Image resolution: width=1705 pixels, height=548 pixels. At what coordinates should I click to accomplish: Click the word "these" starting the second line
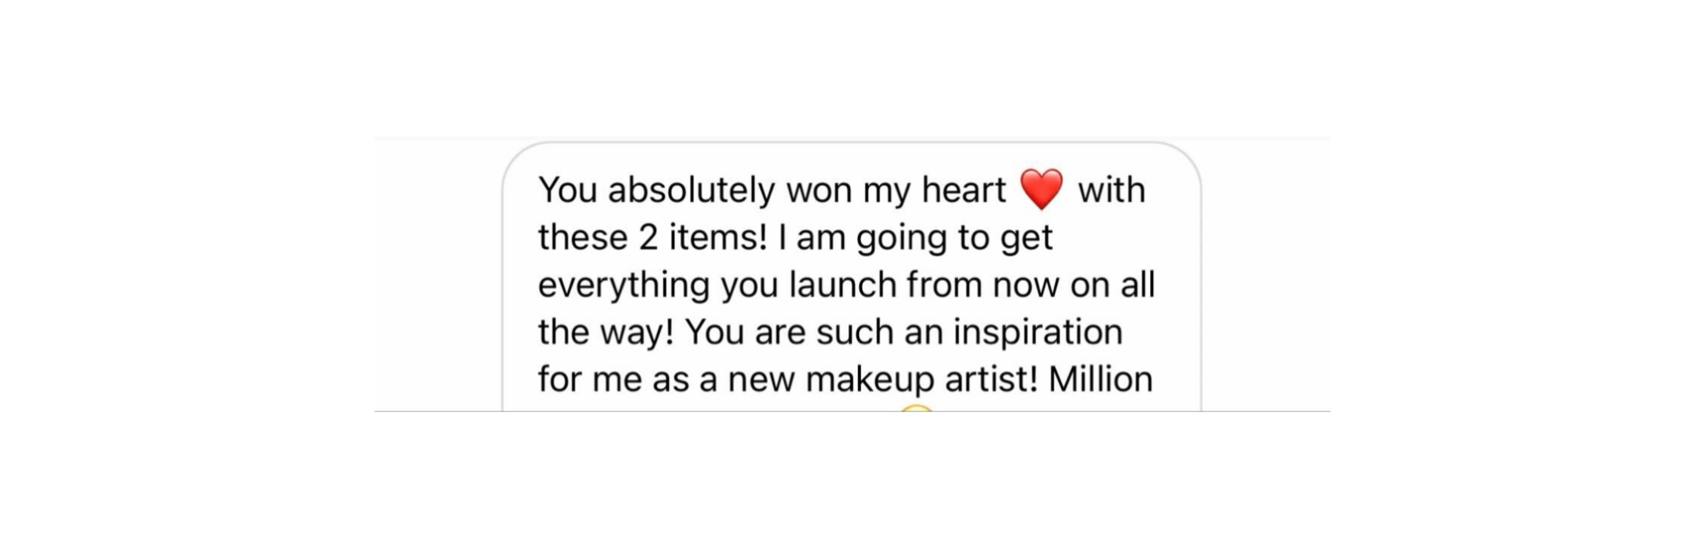pyautogui.click(x=582, y=237)
